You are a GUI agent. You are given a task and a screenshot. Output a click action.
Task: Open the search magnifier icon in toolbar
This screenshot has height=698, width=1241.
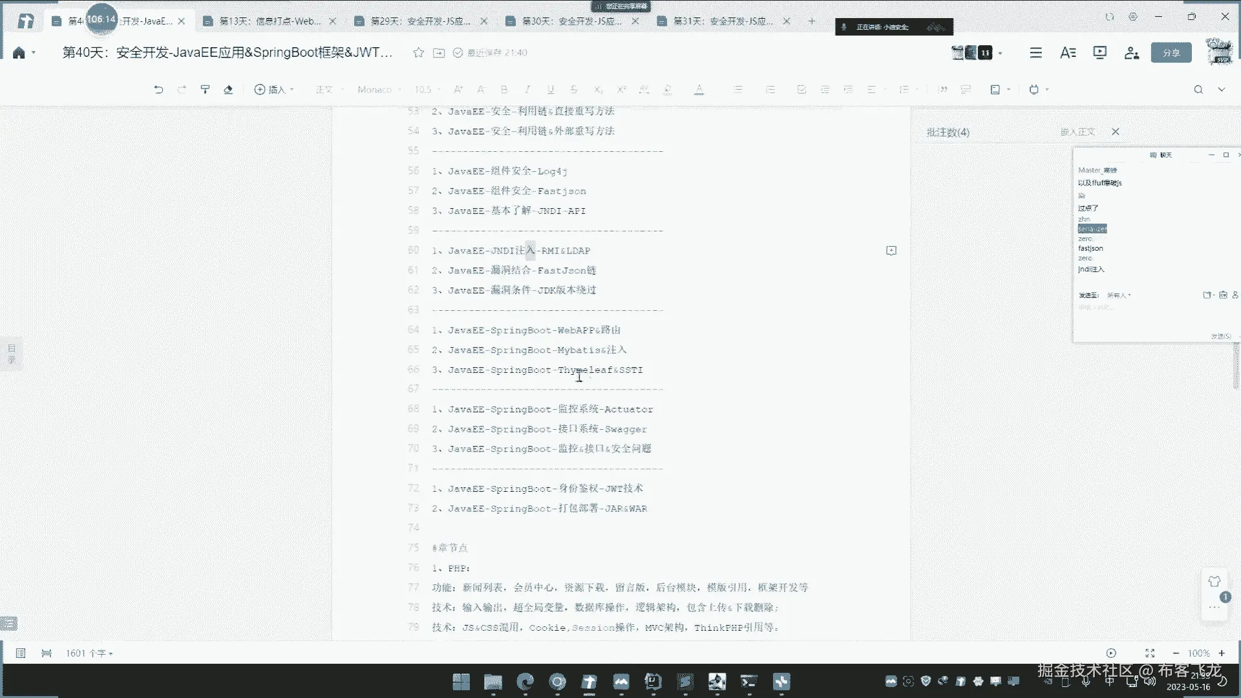(x=1198, y=90)
